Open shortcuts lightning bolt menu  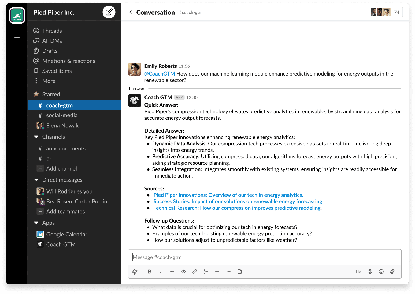pyautogui.click(x=135, y=272)
